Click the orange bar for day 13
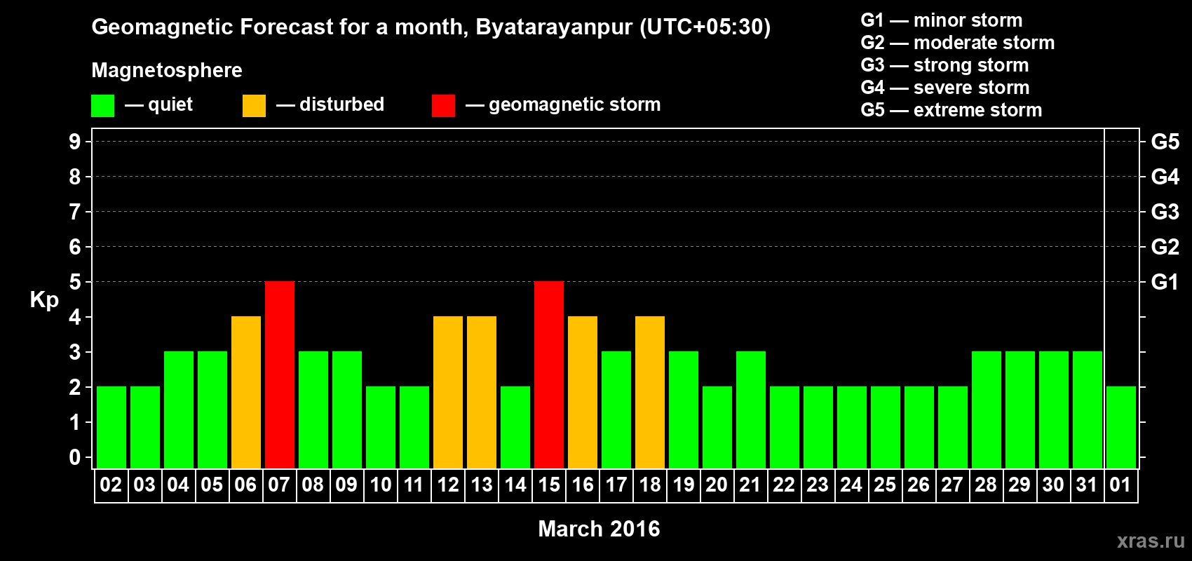1192x561 pixels. point(482,393)
